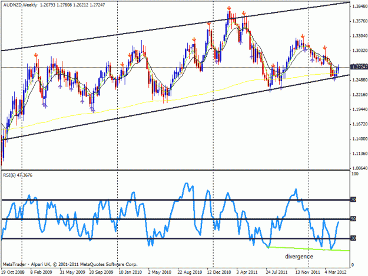Screen dimensions: 368x276
Task: Click the 8 Feb 2009 date label
Action: [x=41, y=272]
